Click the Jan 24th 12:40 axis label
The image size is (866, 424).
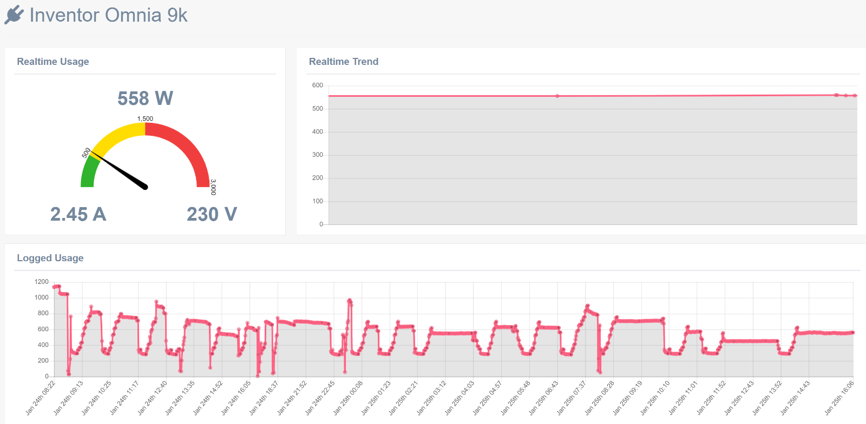tap(152, 398)
